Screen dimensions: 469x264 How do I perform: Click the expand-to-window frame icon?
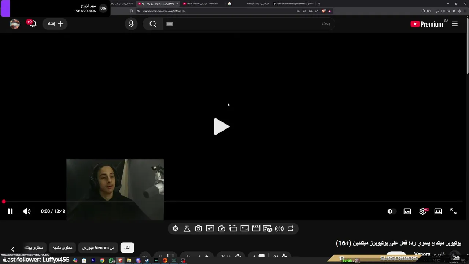[244, 228]
